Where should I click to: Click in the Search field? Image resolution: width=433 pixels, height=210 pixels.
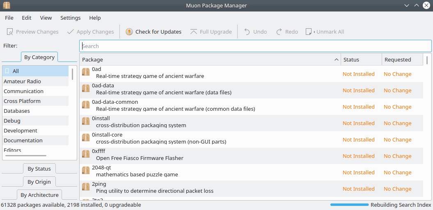255,46
